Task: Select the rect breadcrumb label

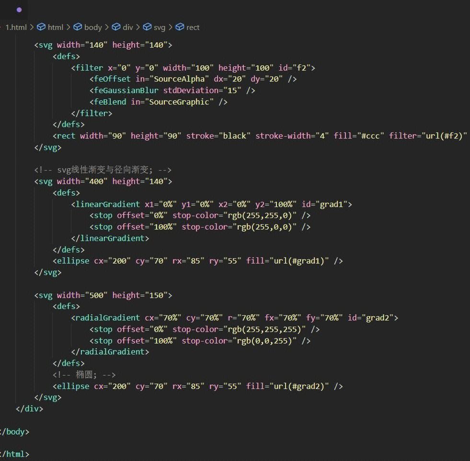Action: point(193,27)
